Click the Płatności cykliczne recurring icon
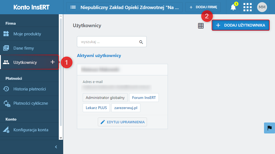The height and width of the screenshot is (154, 275). (7, 103)
